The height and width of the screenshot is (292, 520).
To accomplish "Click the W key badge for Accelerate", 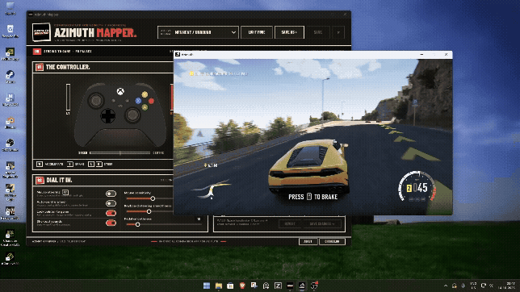I will tap(40, 164).
